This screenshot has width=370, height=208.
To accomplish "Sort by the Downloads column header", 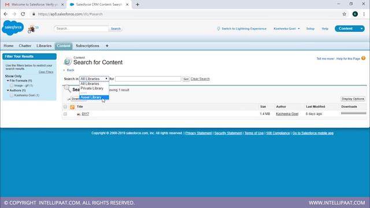I will click(349, 107).
